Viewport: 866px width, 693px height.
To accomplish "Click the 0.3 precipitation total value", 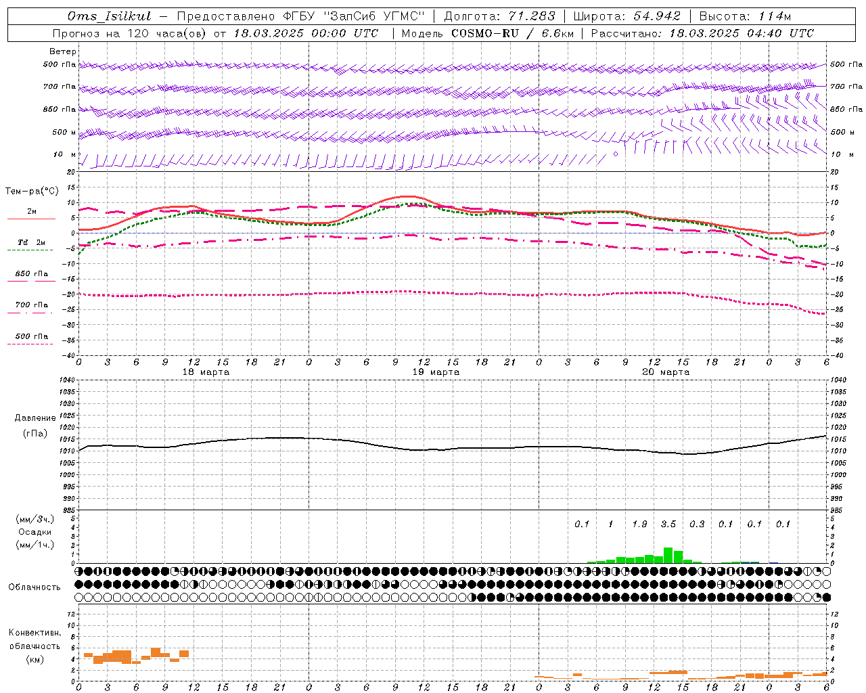I will pyautogui.click(x=697, y=524).
